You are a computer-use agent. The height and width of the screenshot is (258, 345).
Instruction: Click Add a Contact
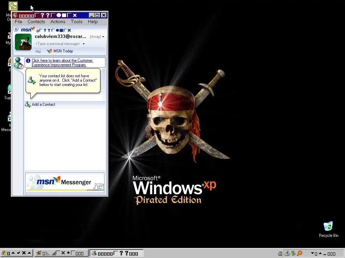coord(43,104)
